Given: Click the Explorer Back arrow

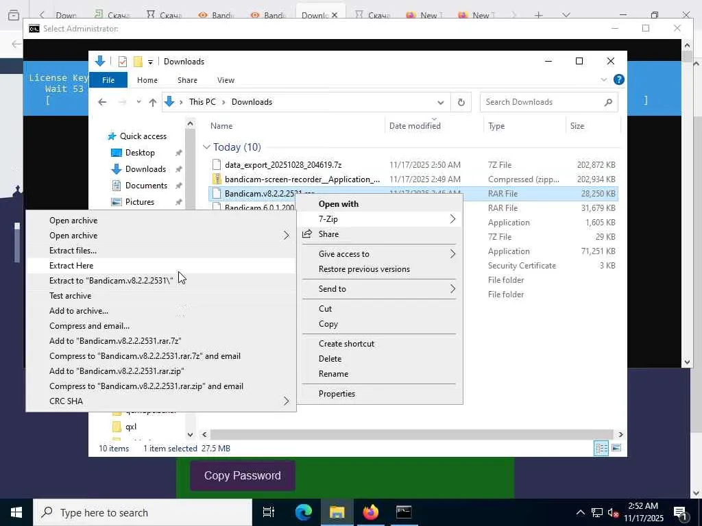Looking at the screenshot, I should (x=103, y=102).
